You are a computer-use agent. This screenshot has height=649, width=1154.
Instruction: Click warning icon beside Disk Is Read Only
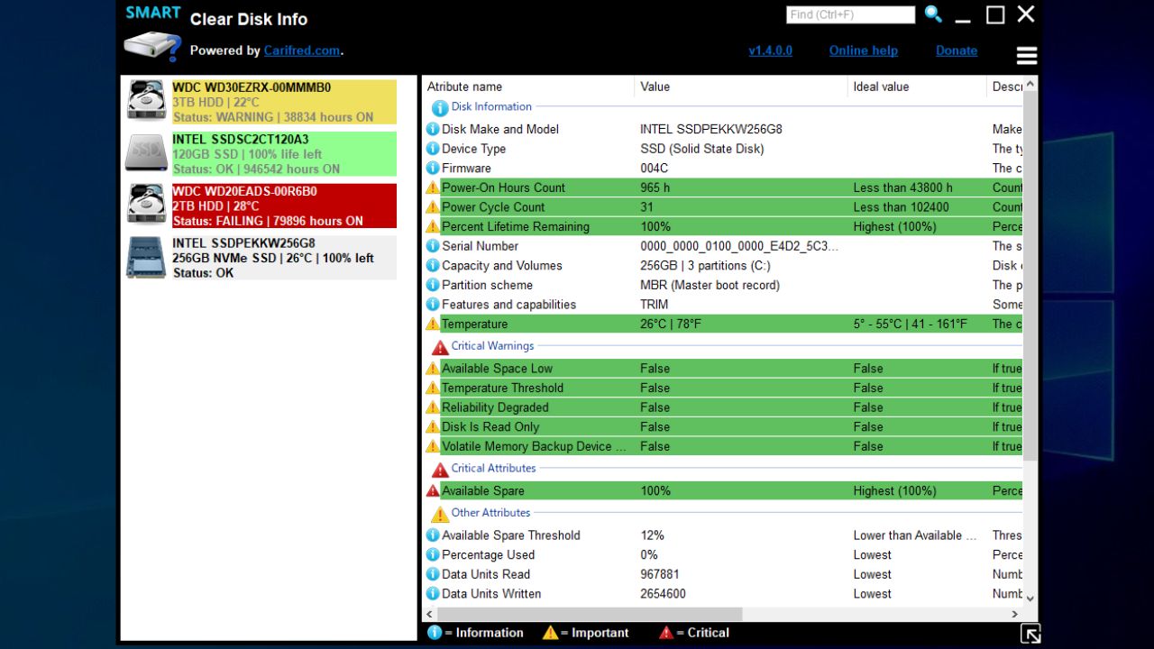pyautogui.click(x=433, y=426)
